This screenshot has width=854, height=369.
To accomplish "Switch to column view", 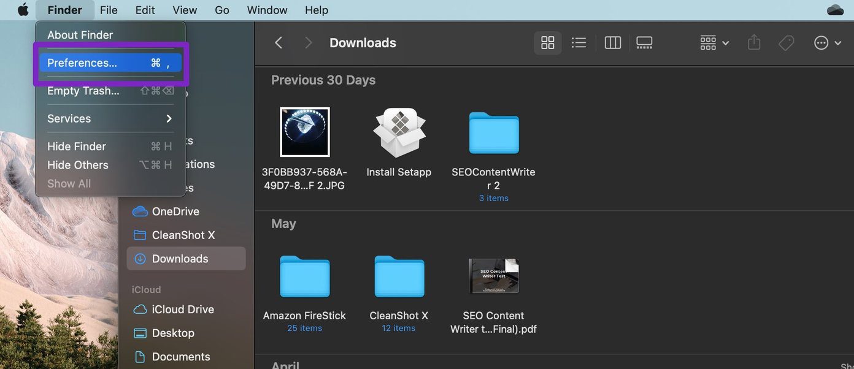I will point(613,43).
